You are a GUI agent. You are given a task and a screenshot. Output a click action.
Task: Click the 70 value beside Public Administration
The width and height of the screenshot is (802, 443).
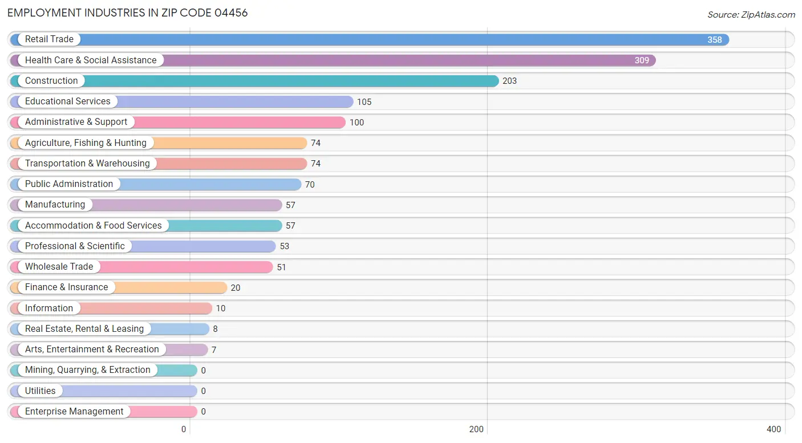310,184
